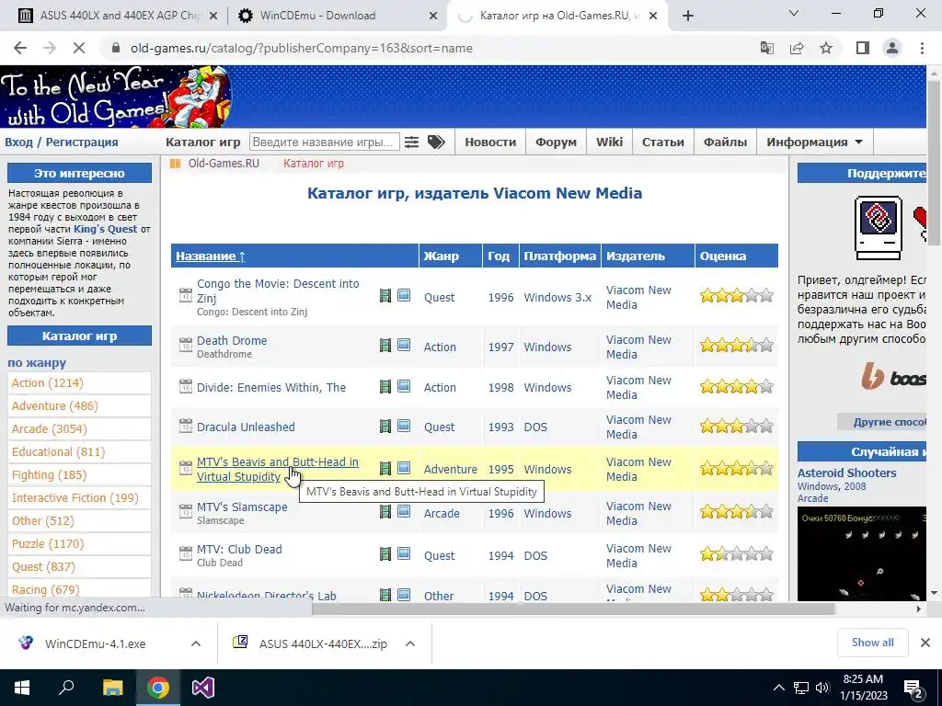The width and height of the screenshot is (942, 706).
Task: Open Chrome three-dot menu
Action: coord(922,48)
